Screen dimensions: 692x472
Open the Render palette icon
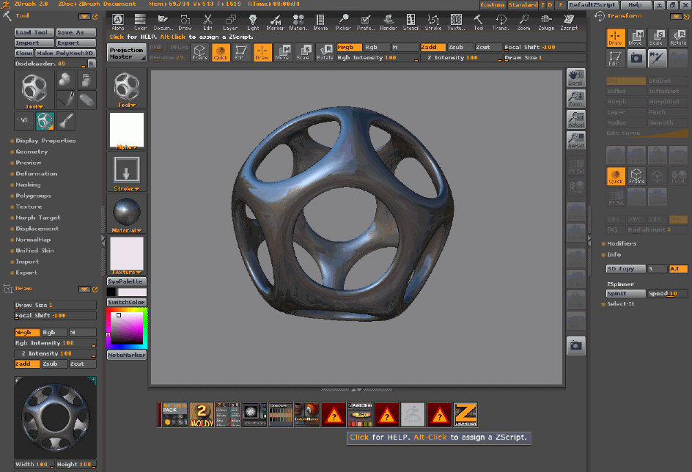point(388,22)
